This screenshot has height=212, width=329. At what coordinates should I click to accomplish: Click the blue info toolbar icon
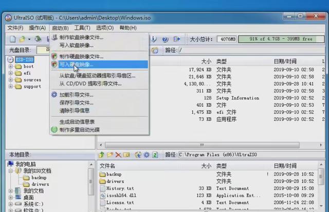click(154, 39)
